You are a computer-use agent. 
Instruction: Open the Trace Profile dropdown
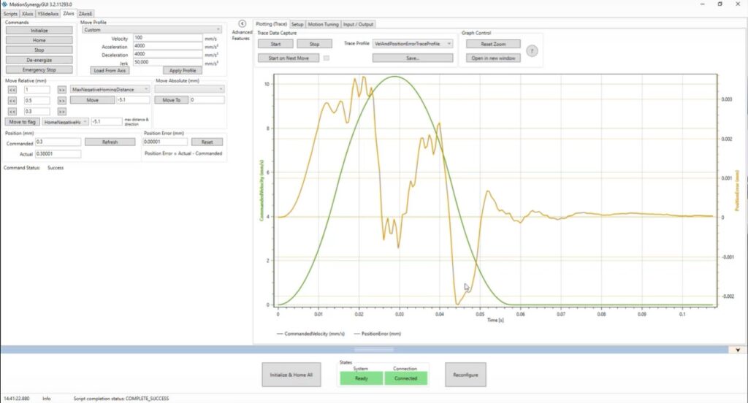click(413, 43)
